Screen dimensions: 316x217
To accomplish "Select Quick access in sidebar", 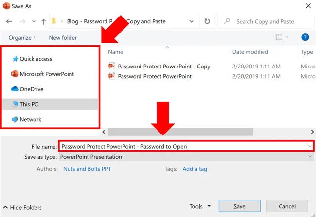I will [35, 59].
